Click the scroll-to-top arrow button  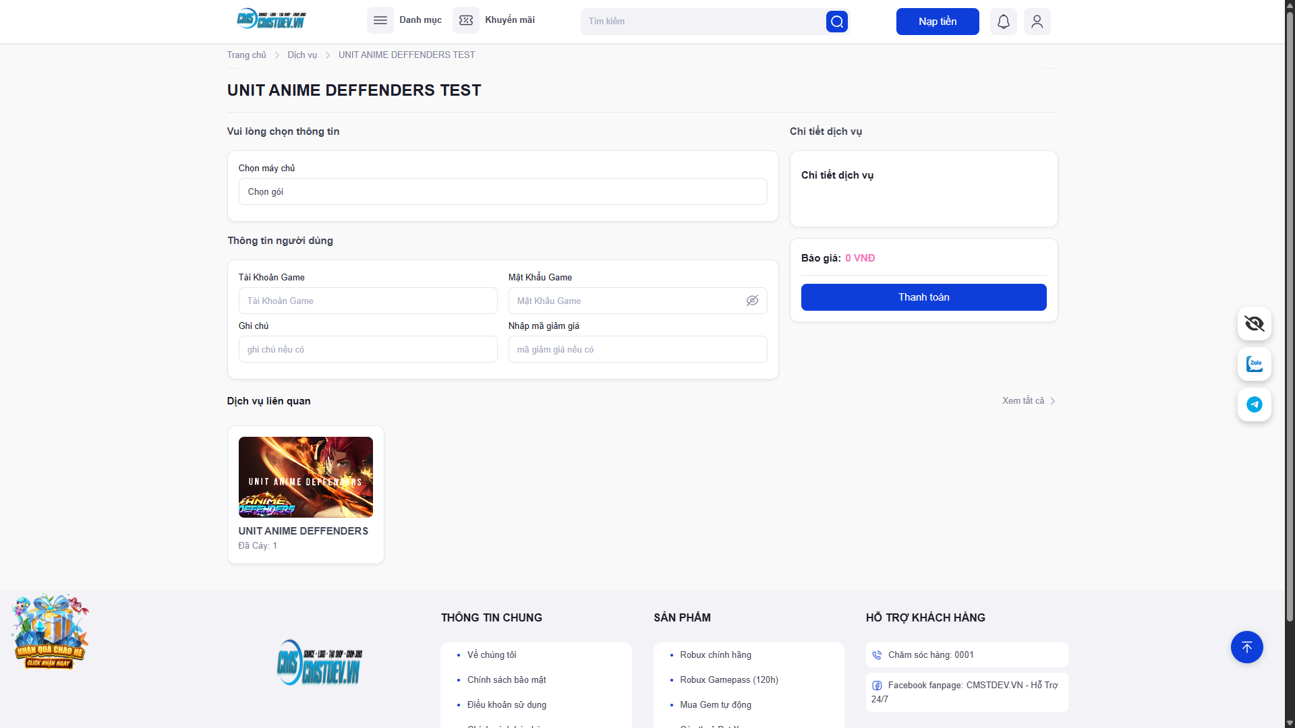pyautogui.click(x=1246, y=647)
